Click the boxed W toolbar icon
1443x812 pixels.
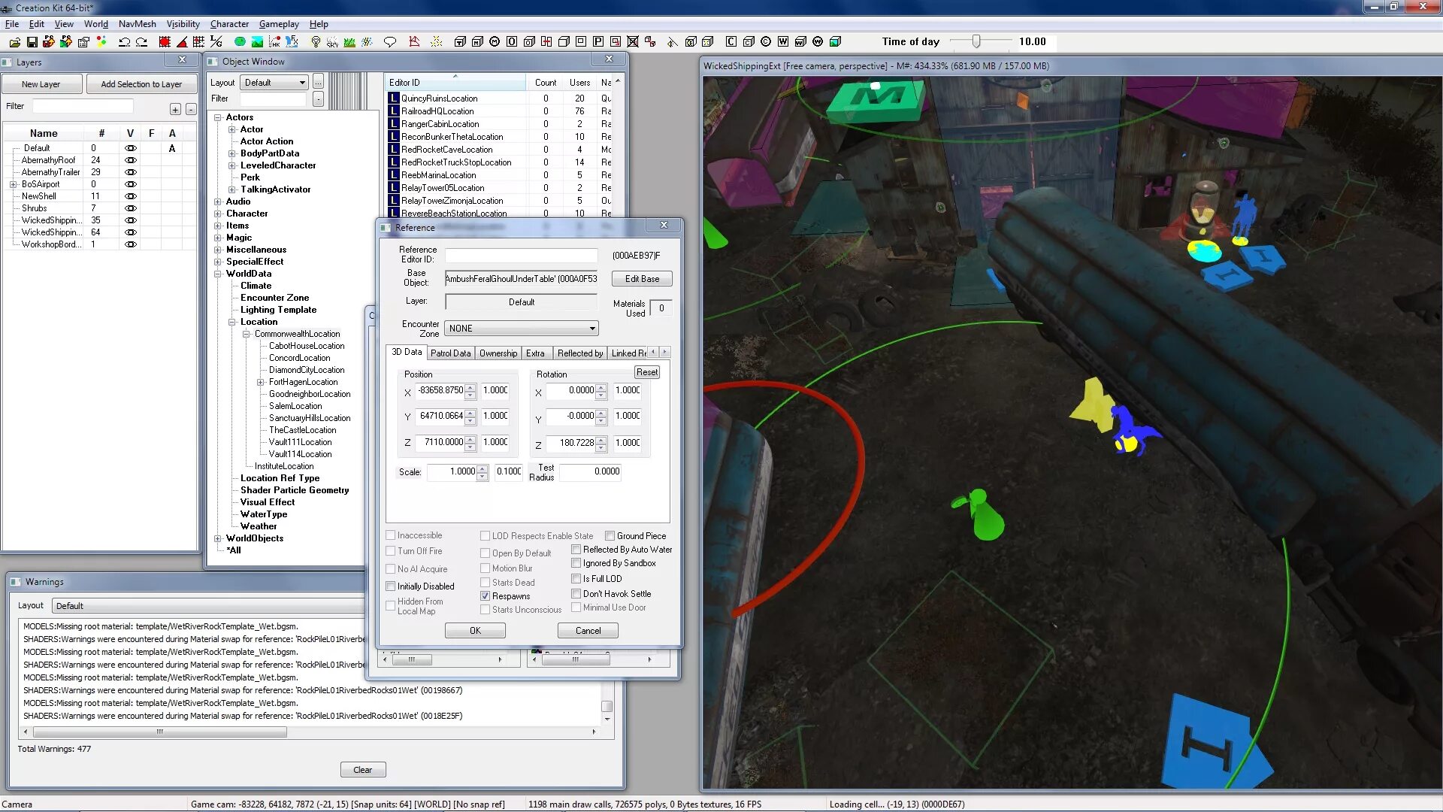[x=783, y=42]
